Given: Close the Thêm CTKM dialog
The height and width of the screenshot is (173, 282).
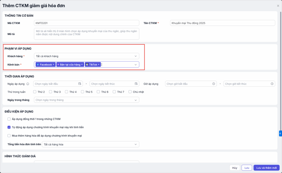Looking at the screenshot, I should click(278, 6).
